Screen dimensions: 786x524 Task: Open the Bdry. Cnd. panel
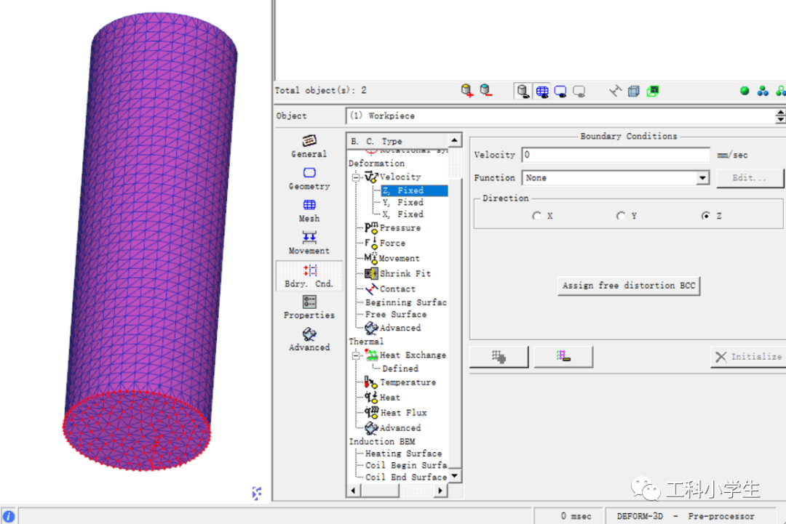point(309,275)
